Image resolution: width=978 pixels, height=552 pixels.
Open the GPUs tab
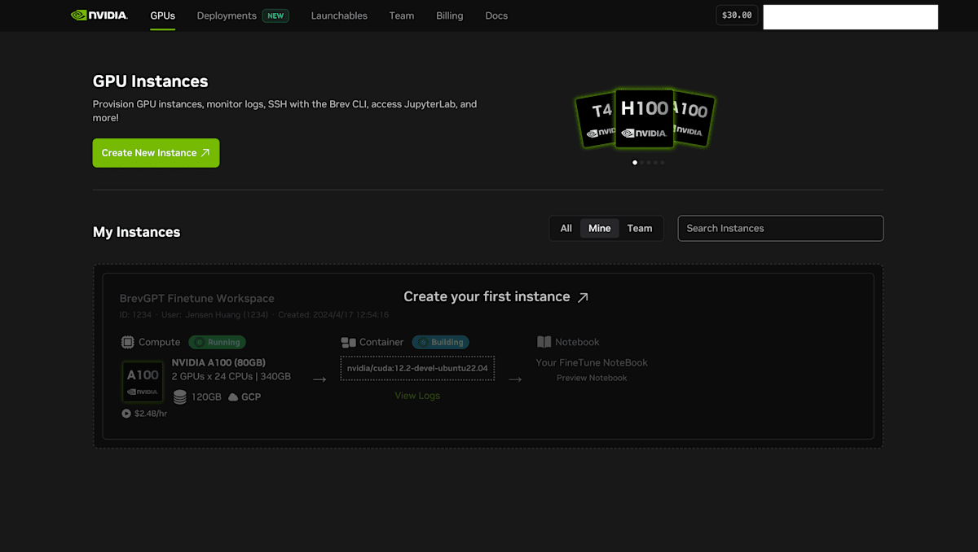[x=162, y=15]
